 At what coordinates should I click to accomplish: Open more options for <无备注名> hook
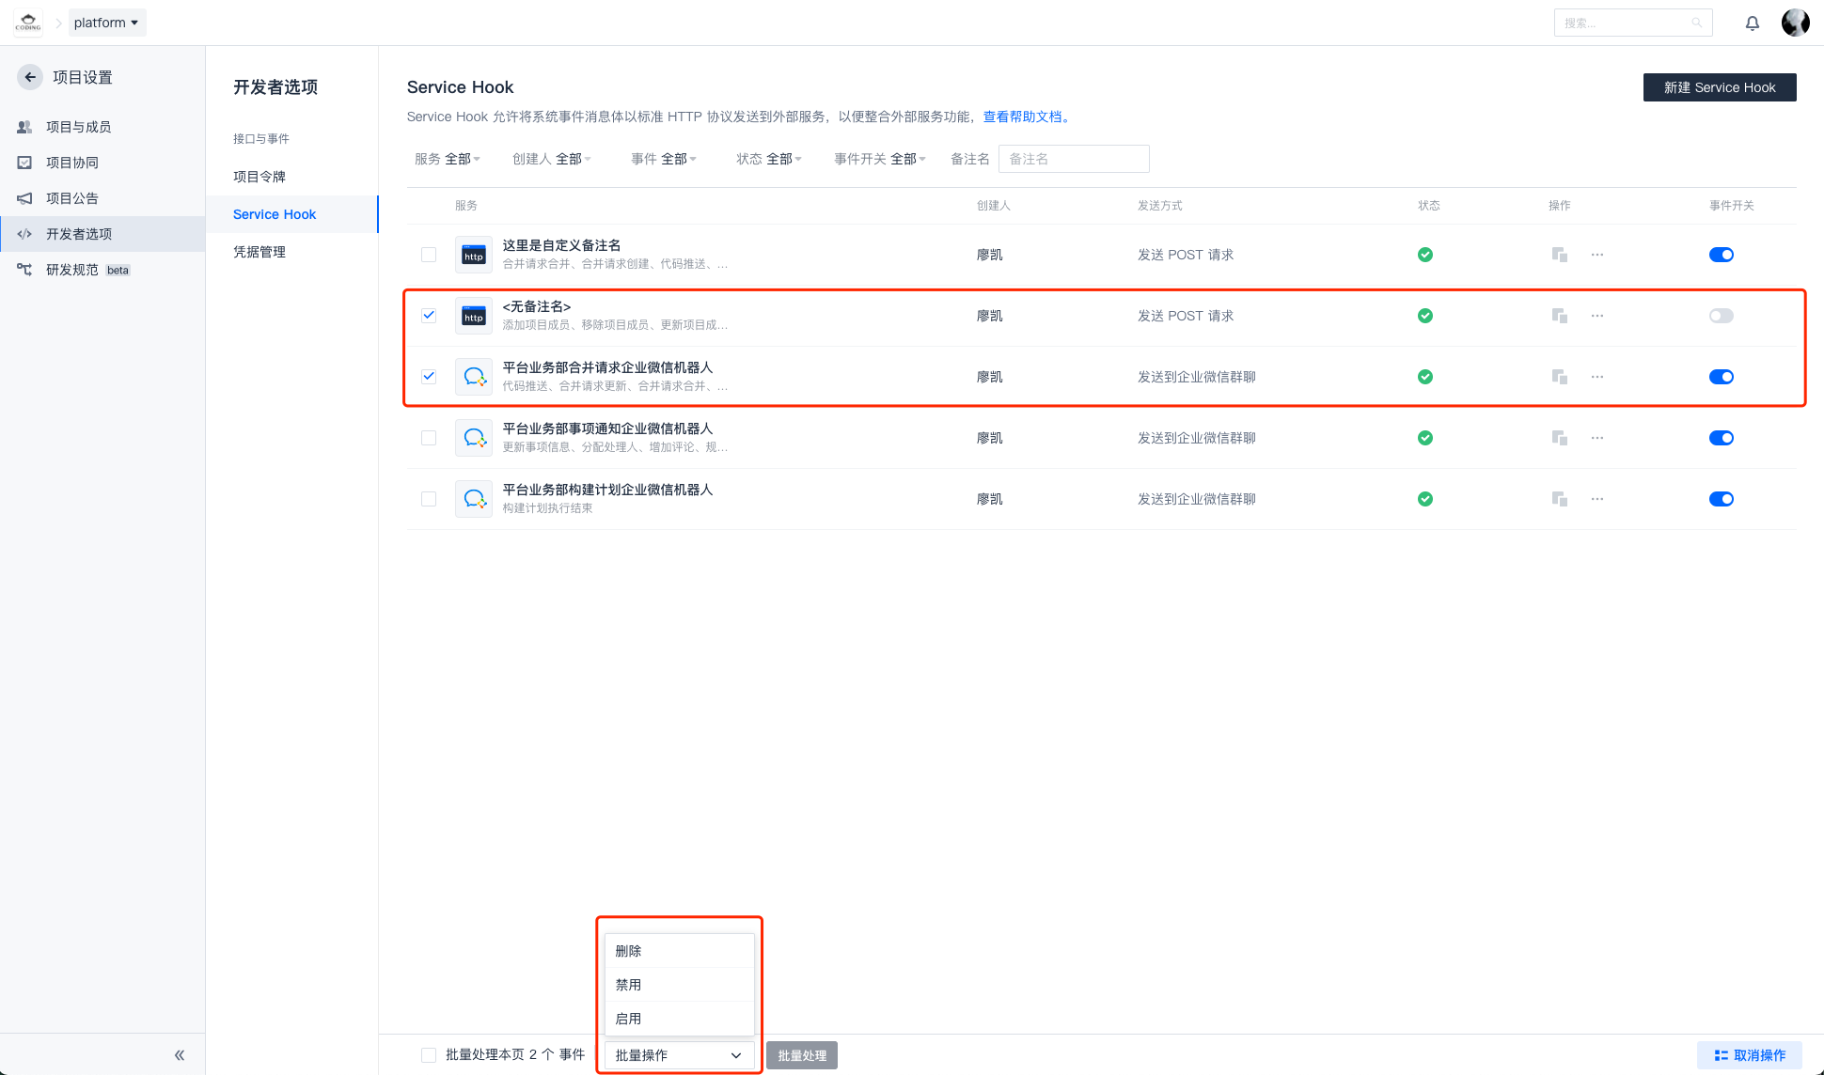[x=1597, y=316]
